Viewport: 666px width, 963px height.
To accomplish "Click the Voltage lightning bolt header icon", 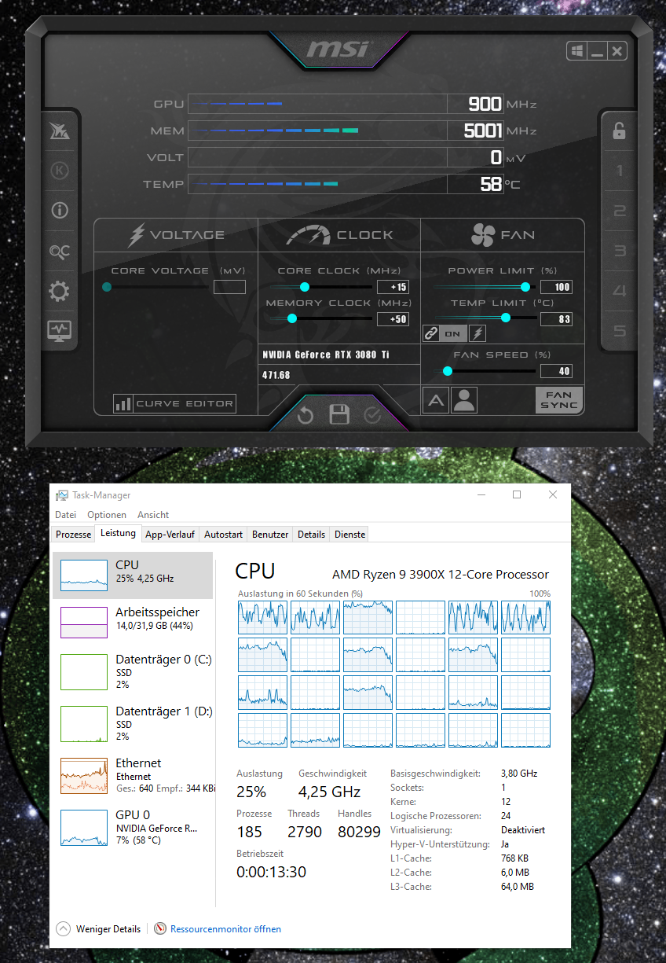I will click(137, 234).
